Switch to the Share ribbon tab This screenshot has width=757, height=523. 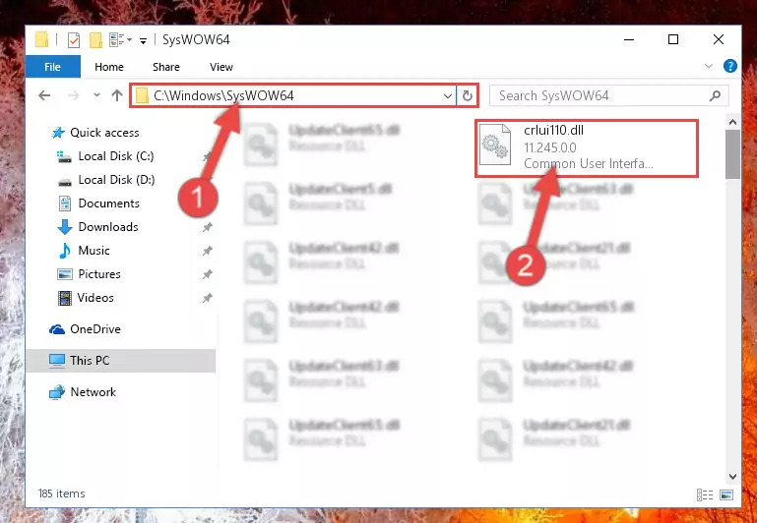click(x=166, y=67)
